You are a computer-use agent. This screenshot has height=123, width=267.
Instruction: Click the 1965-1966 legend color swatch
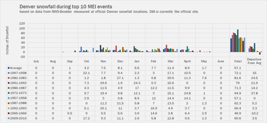[9, 113]
